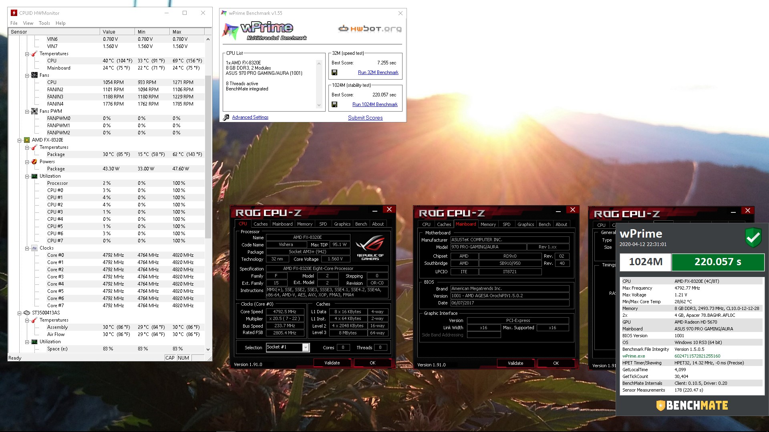Screen dimensions: 769x432
Task: Select Graphics tab in Mainboard CPU-Z window
Action: [x=525, y=224]
